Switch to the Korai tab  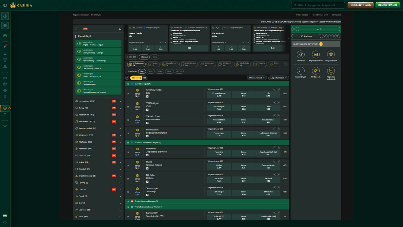coord(155,57)
